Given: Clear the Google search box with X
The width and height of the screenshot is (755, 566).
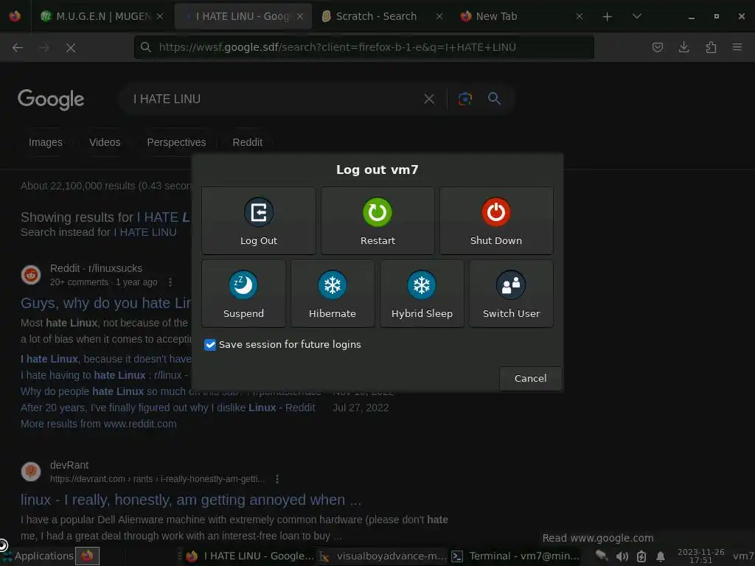Looking at the screenshot, I should tap(428, 99).
